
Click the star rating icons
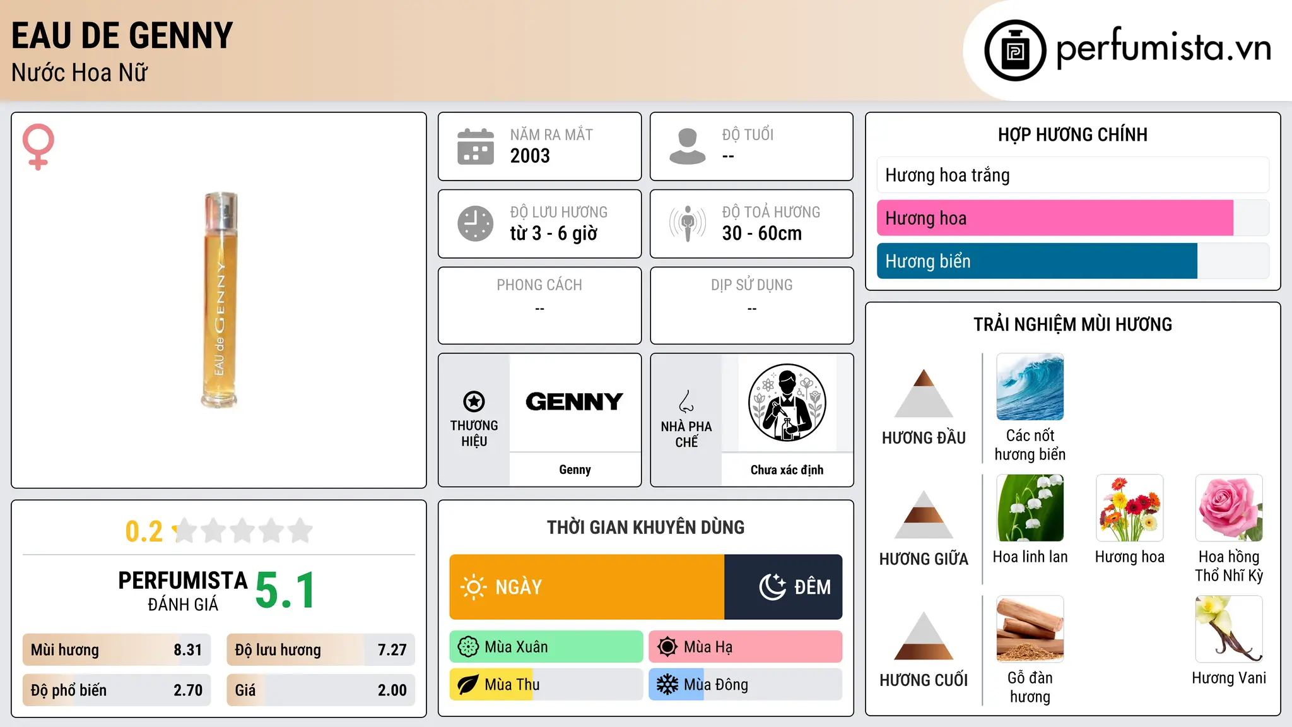[242, 531]
